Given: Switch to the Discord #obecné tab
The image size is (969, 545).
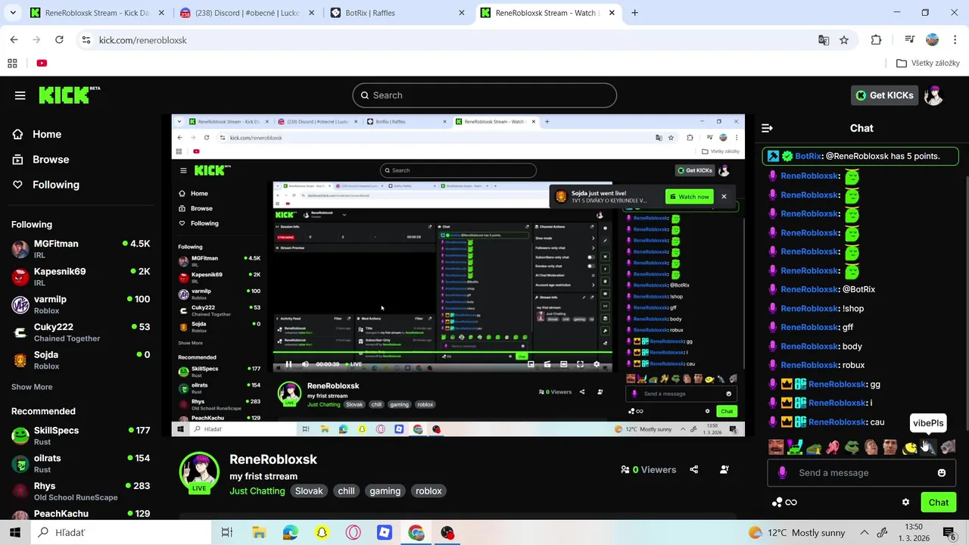Looking at the screenshot, I should pyautogui.click(x=248, y=13).
